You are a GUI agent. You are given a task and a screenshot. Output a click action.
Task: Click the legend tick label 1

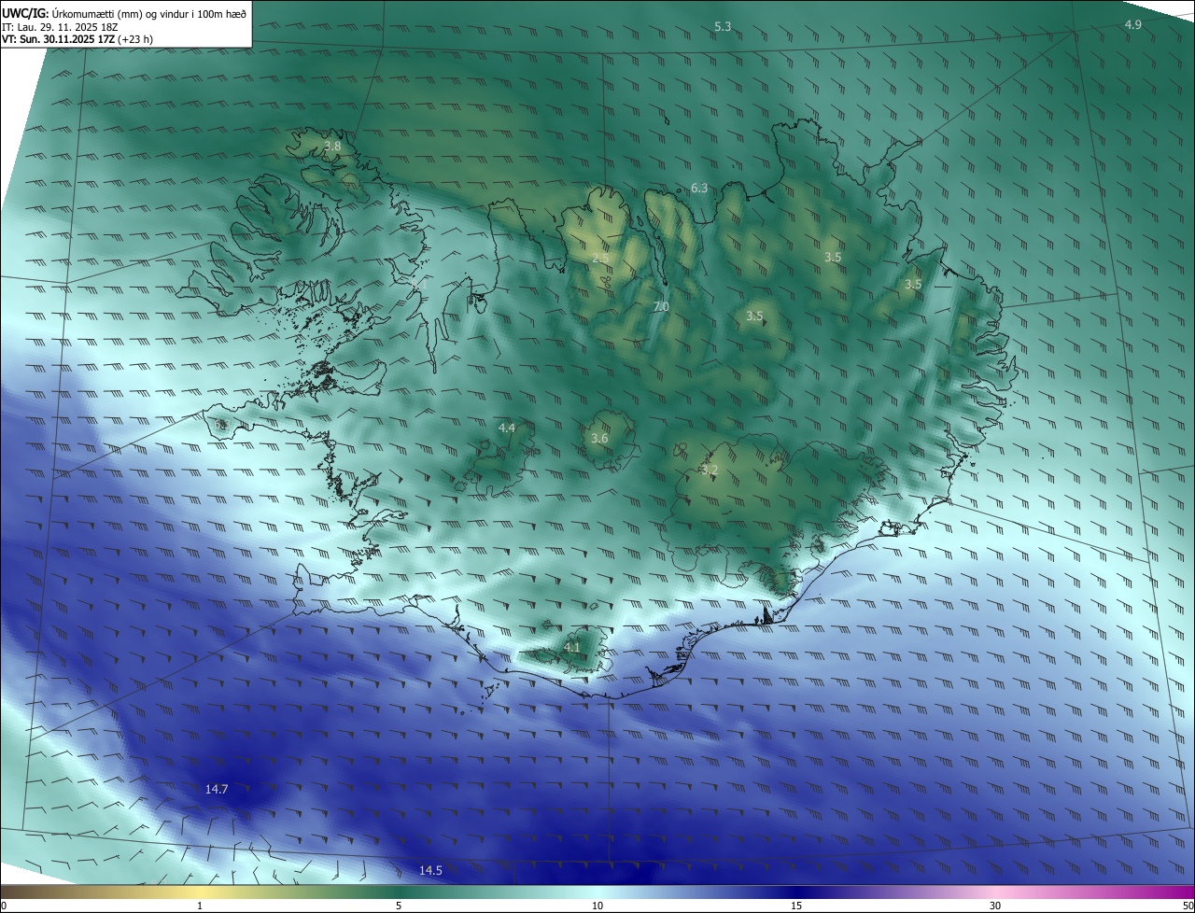point(200,906)
